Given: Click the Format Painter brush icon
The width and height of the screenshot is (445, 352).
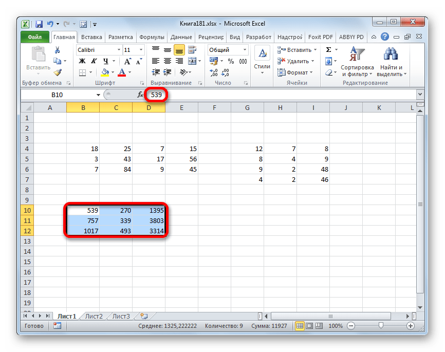Looking at the screenshot, I should 58,72.
